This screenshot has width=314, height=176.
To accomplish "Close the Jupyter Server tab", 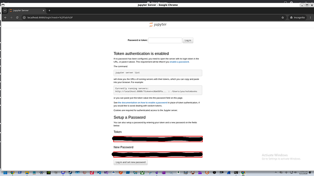I will (44, 11).
